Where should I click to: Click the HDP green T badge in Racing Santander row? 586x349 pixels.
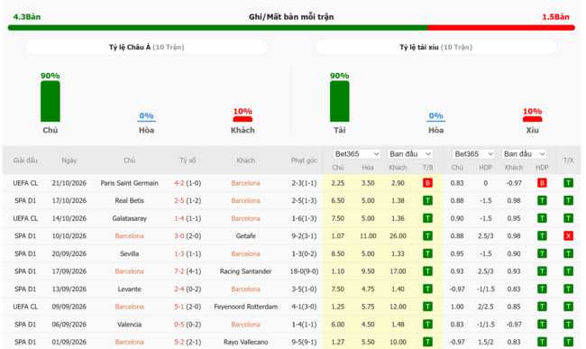[x=542, y=271]
